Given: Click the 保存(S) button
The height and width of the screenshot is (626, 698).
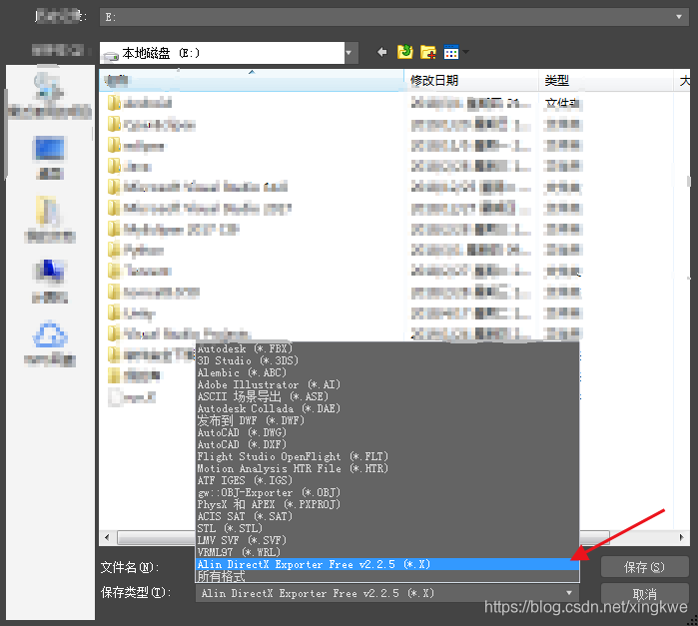Looking at the screenshot, I should 644,567.
